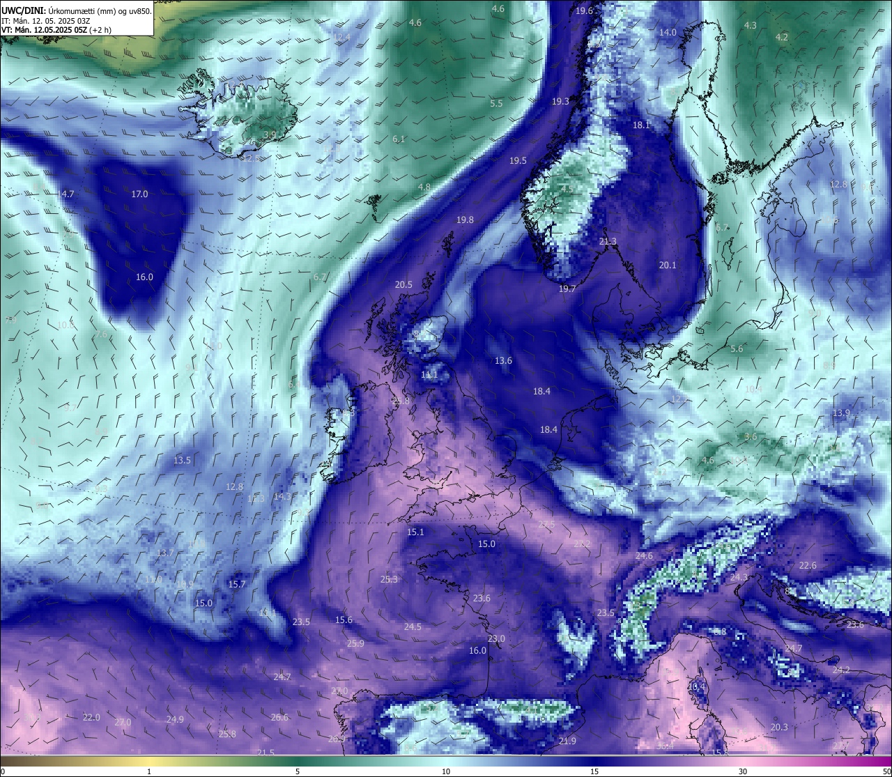The height and width of the screenshot is (777, 892).
Task: Click the color scale tick label 5
Action: pos(298,771)
